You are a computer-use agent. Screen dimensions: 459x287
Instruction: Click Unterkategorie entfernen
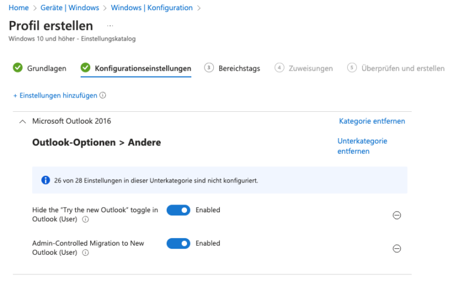362,146
